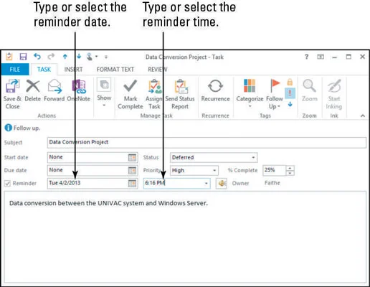This screenshot has width=370, height=287.
Task: Expand the Status dropdown showing Deferred
Action: (x=253, y=157)
